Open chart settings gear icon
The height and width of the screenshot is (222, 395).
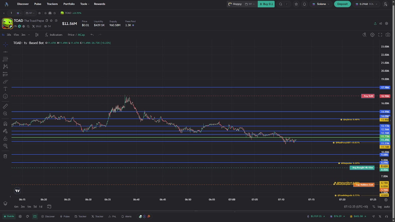coord(372,35)
